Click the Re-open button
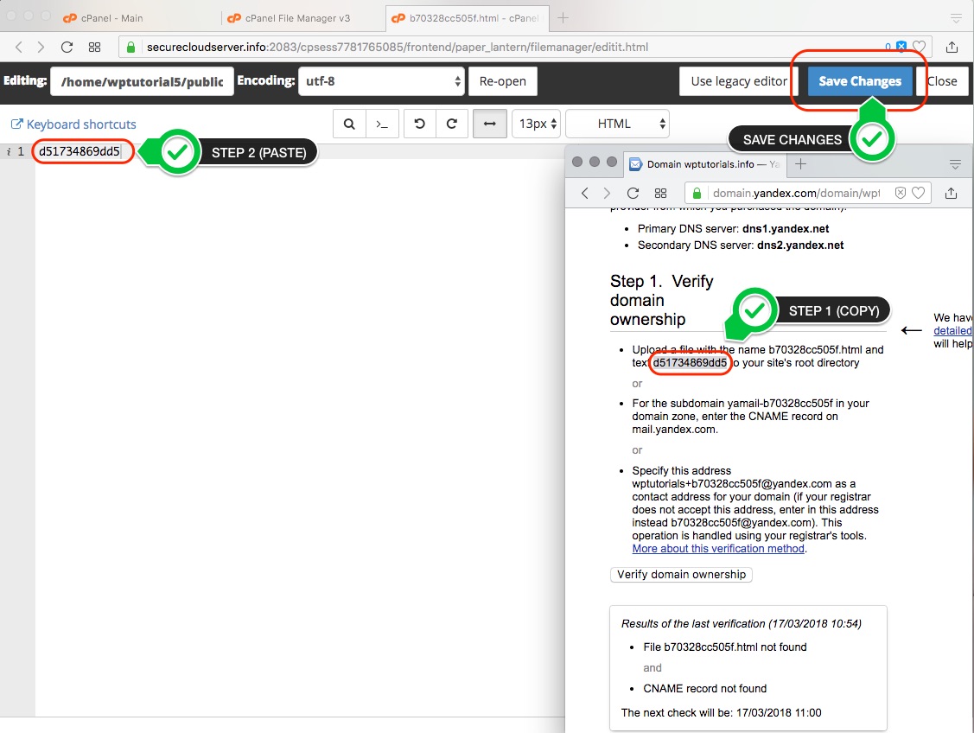Image resolution: width=974 pixels, height=733 pixels. [x=502, y=81]
